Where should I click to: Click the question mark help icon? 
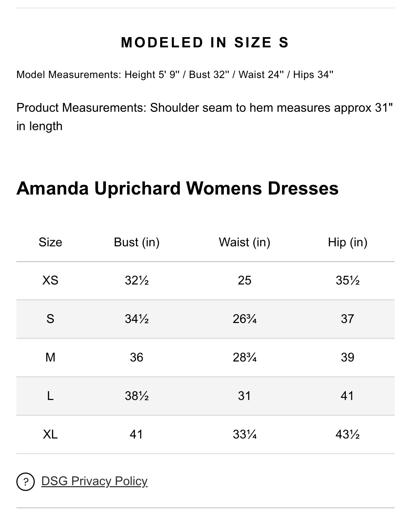click(26, 482)
